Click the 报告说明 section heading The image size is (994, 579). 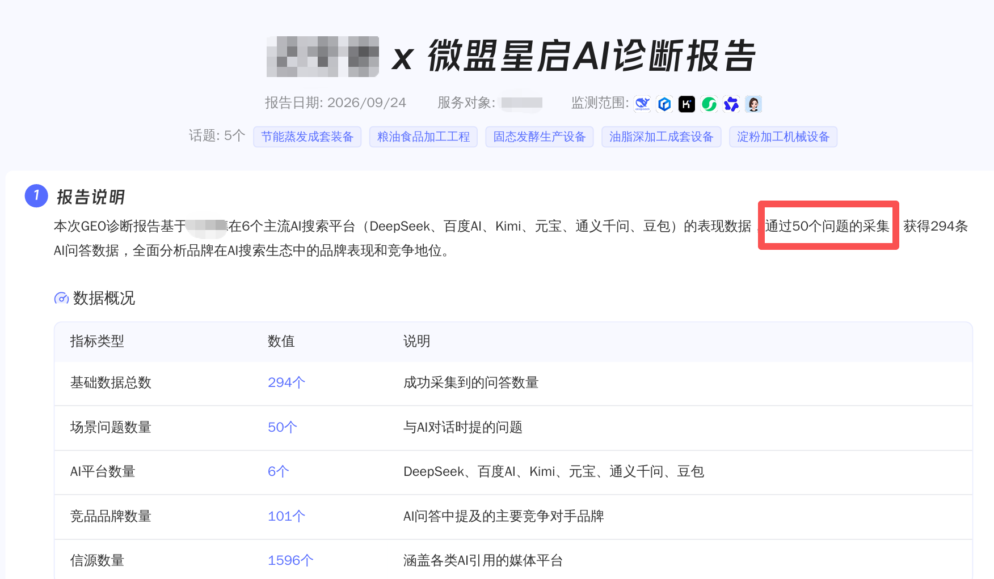pos(91,197)
